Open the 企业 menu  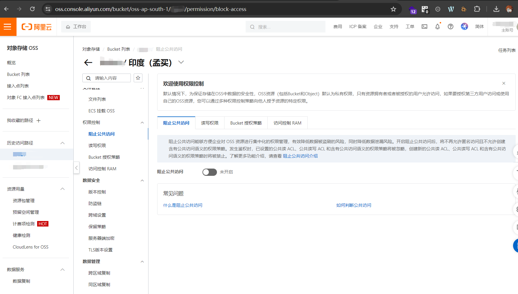378,27
